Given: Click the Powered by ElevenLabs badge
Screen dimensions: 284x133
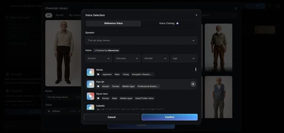Looking at the screenshot, I should 106,50.
